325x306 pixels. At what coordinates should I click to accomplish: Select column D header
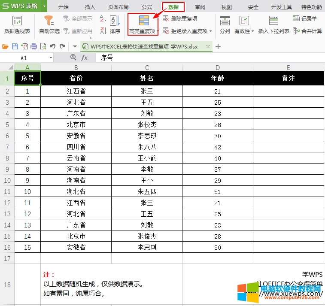click(218, 67)
